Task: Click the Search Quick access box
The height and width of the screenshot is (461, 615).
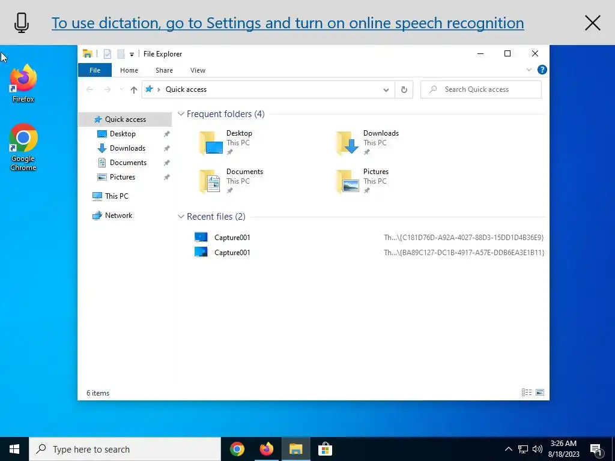Action: (x=481, y=89)
